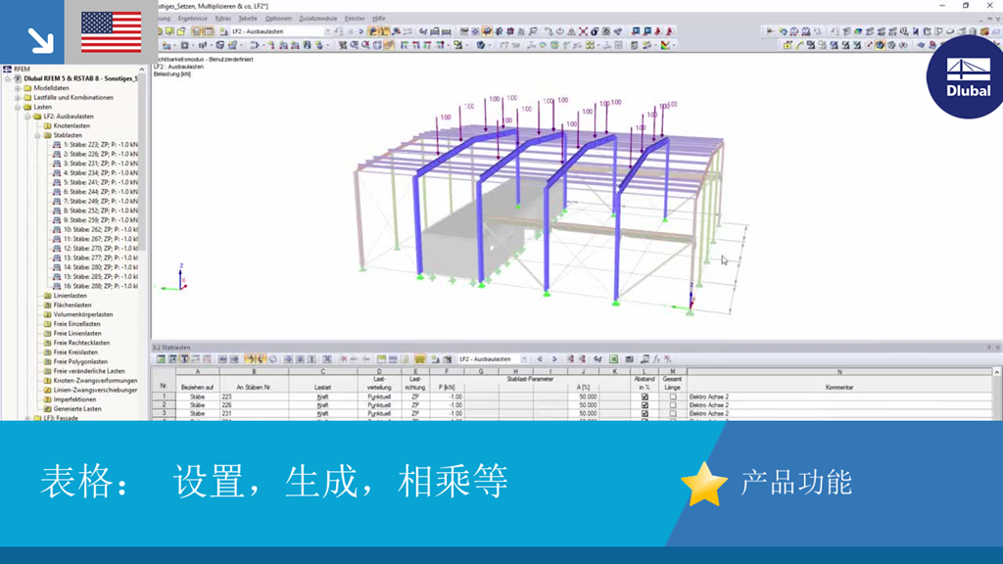Viewport: 1003px width, 564px height.
Task: Open the Extras menu
Action: (222, 19)
